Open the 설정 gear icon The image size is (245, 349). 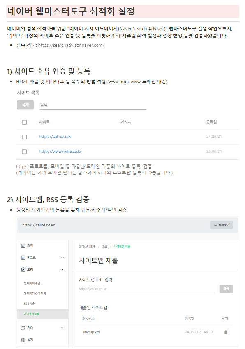pyautogui.click(x=23, y=340)
